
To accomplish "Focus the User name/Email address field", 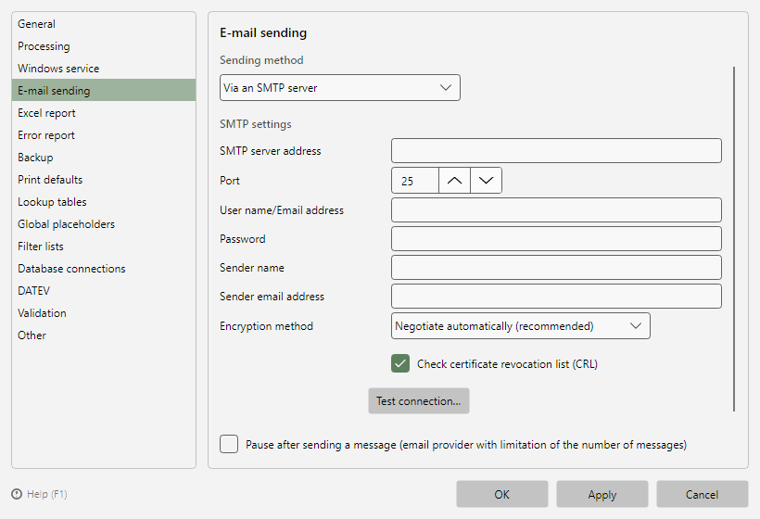I will pos(556,209).
